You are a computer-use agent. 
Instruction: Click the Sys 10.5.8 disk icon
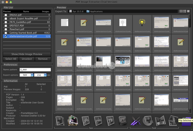tap(71, 11)
